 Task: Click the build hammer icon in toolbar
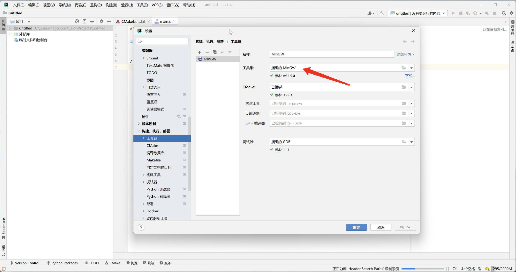[382, 13]
